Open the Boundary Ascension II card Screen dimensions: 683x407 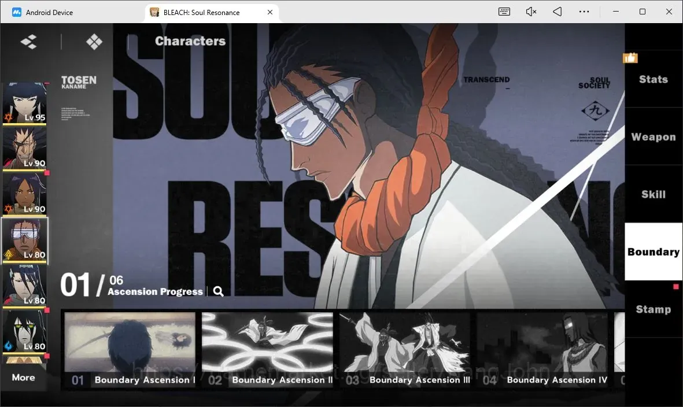(267, 350)
